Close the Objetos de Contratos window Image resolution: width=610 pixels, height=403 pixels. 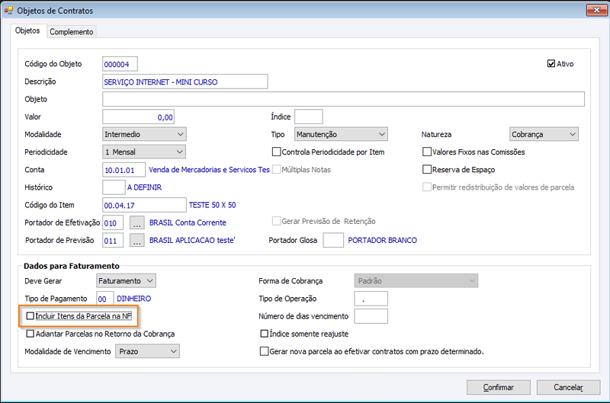point(596,10)
